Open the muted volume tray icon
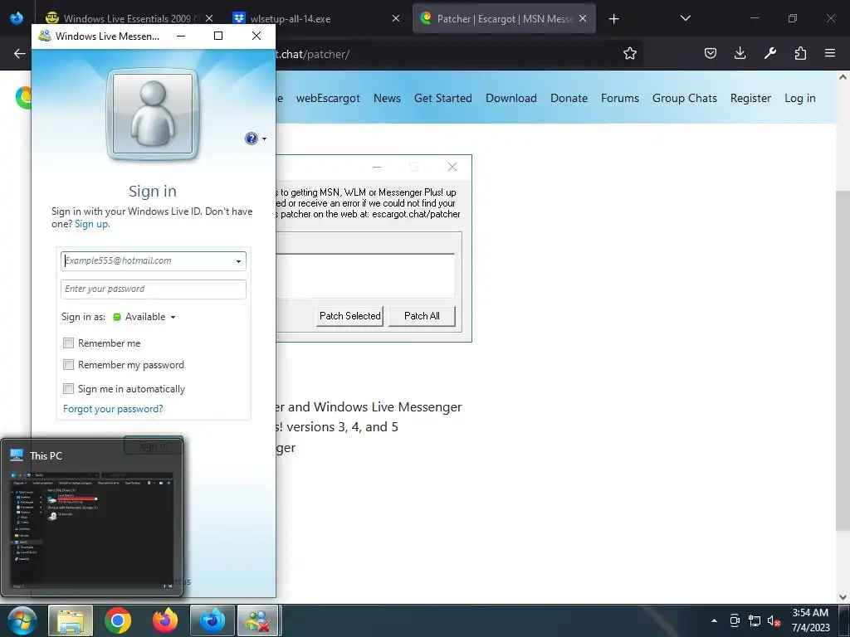This screenshot has width=850, height=637. coord(774,620)
